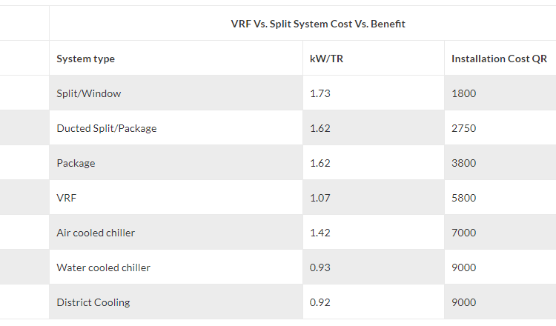Click the 7000 installation cost cell
Viewport: 556px width, 326px height.
tap(463, 233)
